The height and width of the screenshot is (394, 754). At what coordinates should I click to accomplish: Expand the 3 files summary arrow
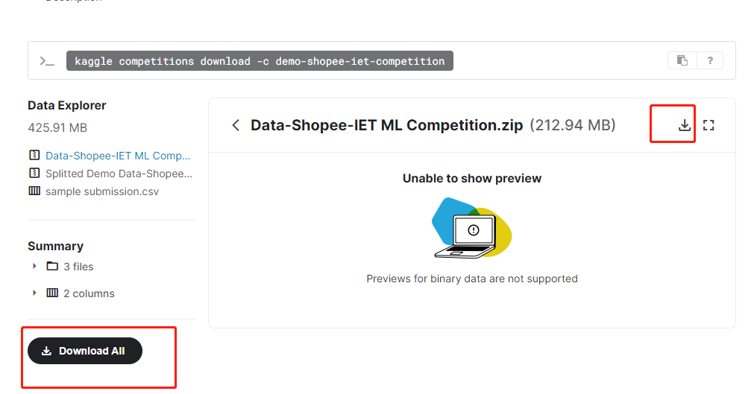point(34,266)
